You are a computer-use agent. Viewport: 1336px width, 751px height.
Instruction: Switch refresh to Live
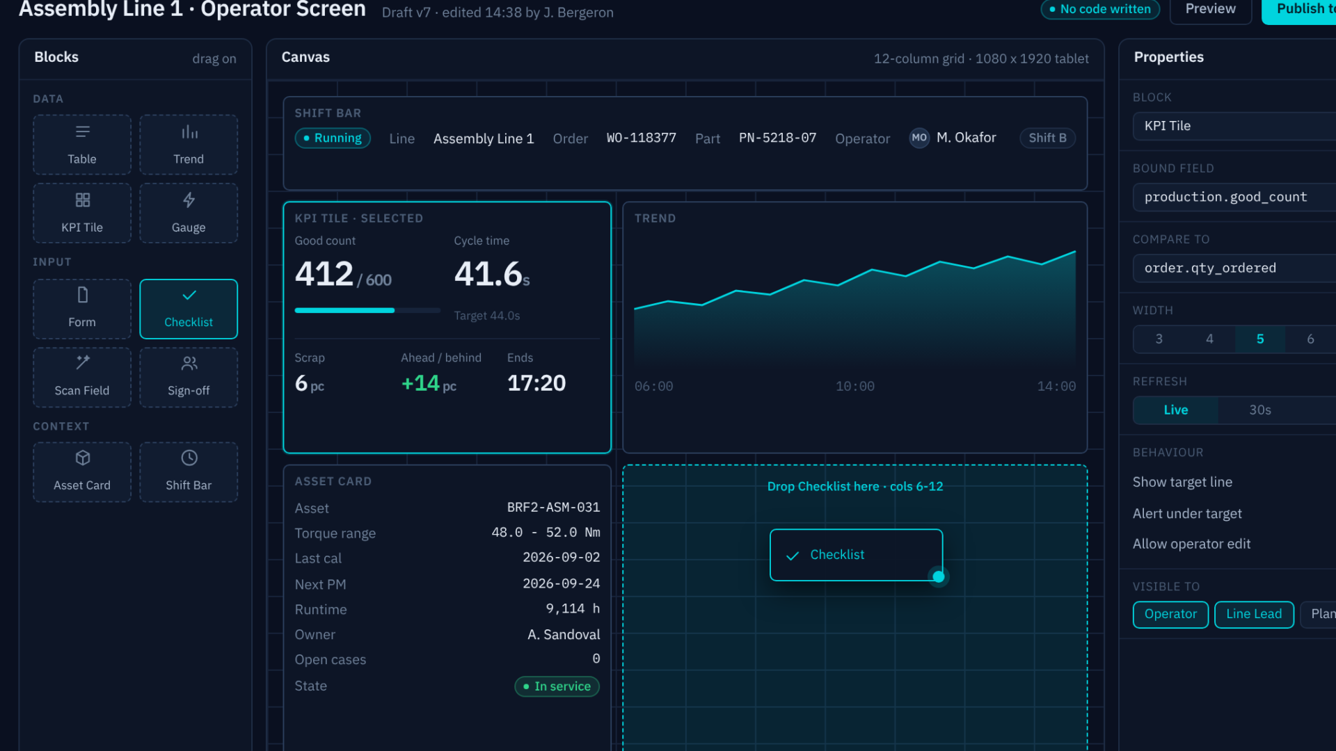coord(1175,410)
